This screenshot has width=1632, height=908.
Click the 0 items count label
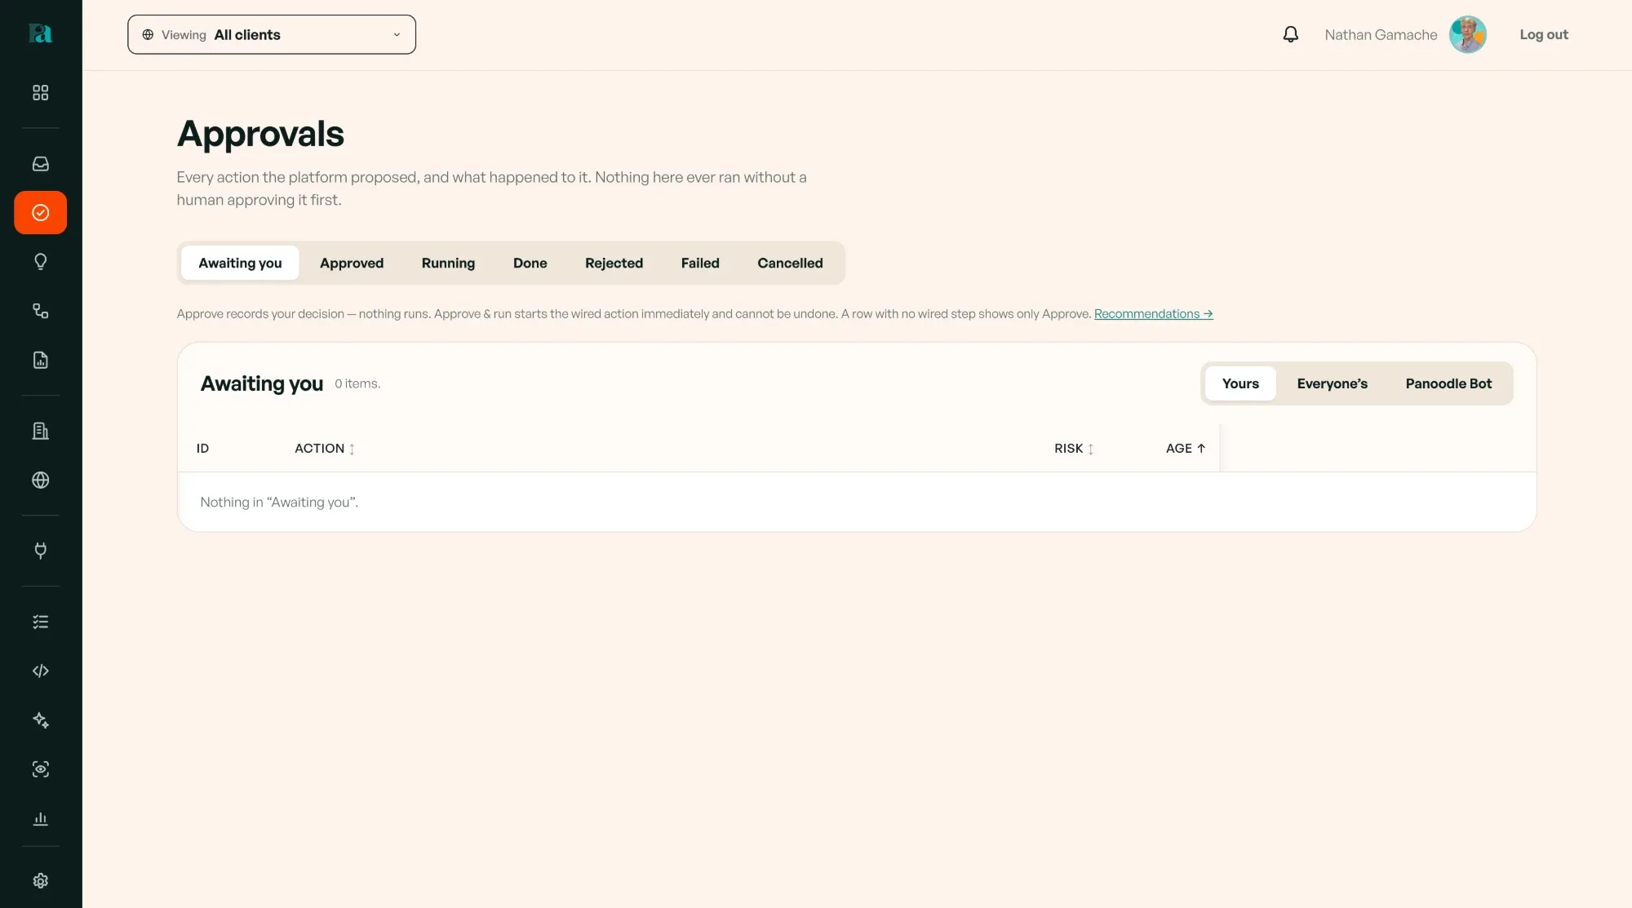coord(357,383)
